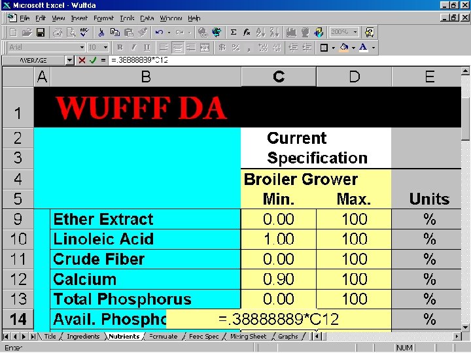Cut selection with scissors icon

coord(101,32)
